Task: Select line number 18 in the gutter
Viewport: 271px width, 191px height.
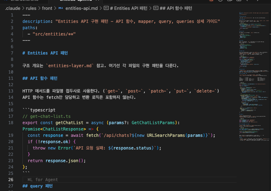Action: pyautogui.click(x=11, y=123)
